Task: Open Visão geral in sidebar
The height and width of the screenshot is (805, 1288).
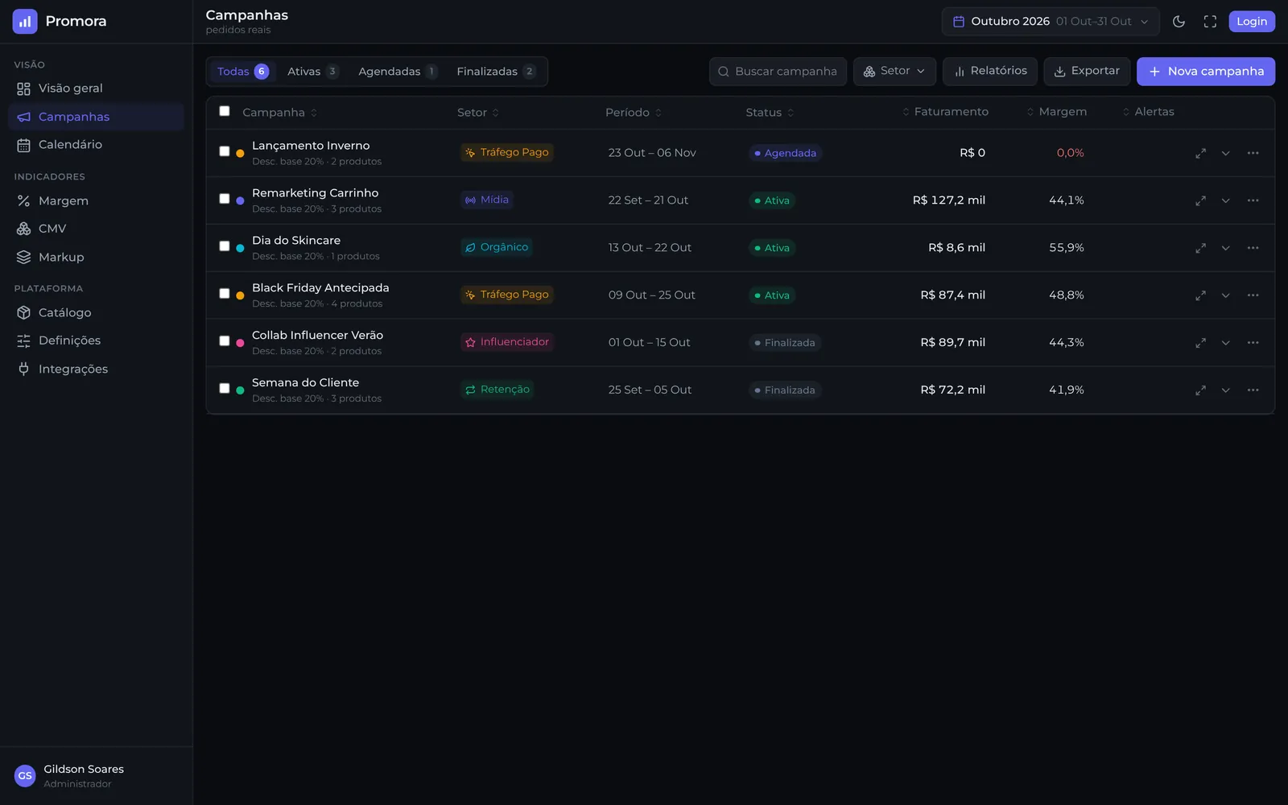Action: 96,89
